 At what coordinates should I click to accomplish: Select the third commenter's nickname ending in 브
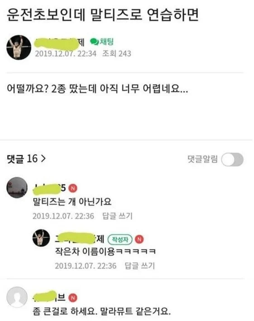50,296
